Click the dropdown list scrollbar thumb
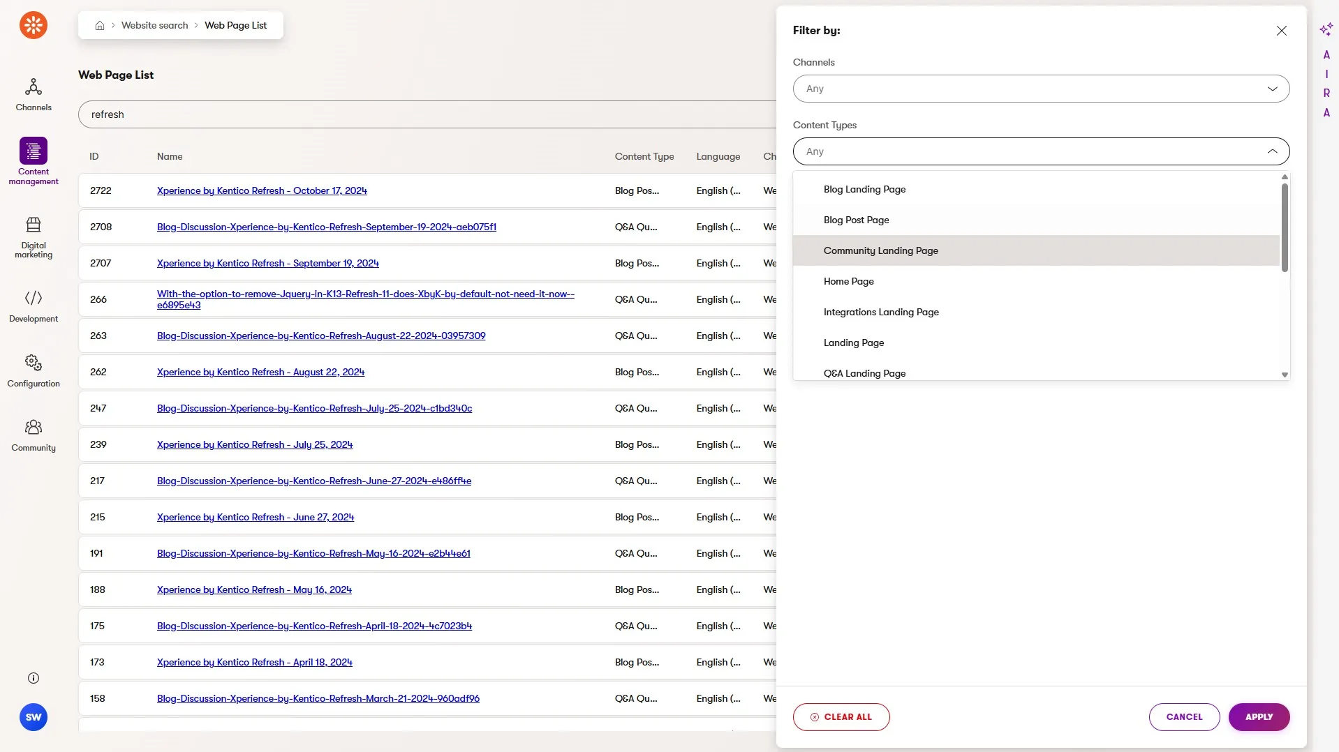1339x752 pixels. click(1285, 227)
